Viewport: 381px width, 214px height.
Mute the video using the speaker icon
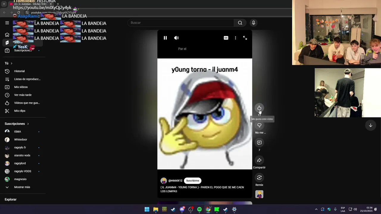point(177,38)
